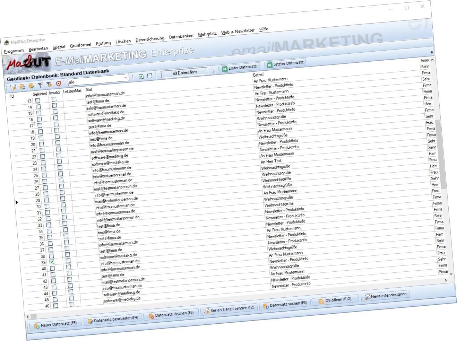Screen dimensions: 457x341
Task: Click the Betreff column header
Action: pyautogui.click(x=258, y=75)
